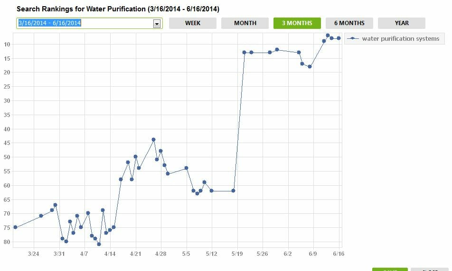Screen dimensions: 452x271
Task: Switch chart range to YEAR
Action: (x=402, y=23)
